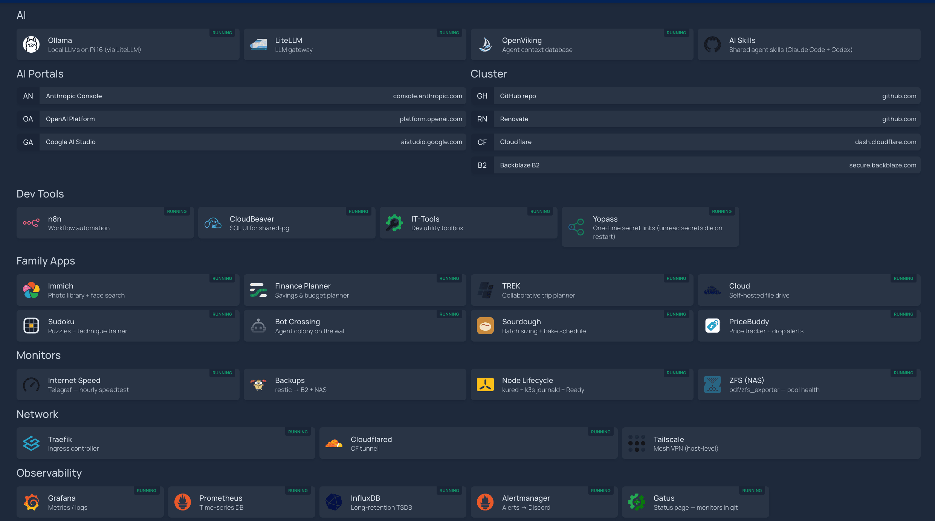Open the Google AI Studio bookmark
Screen dimensions: 935x521
click(241, 142)
